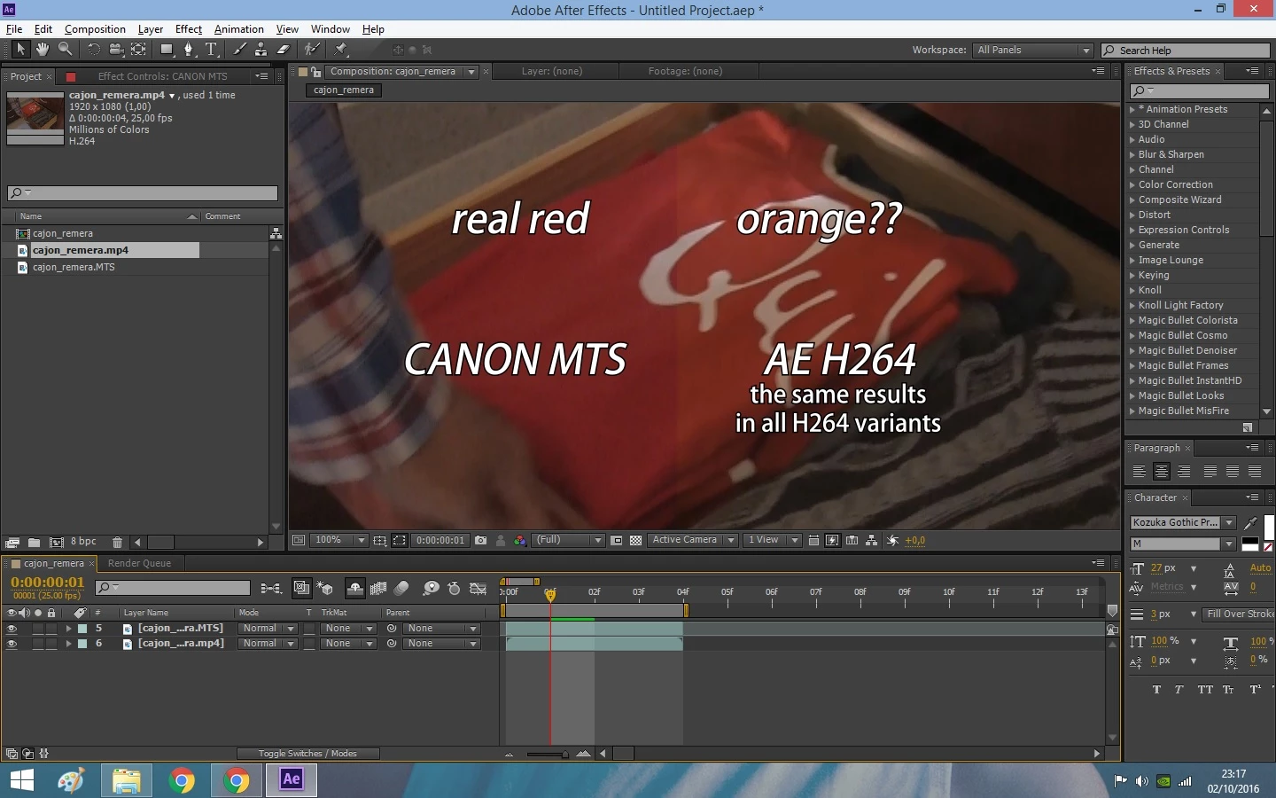Click the 8 bpc color depth button
Viewport: 1276px width, 798px height.
pos(83,542)
